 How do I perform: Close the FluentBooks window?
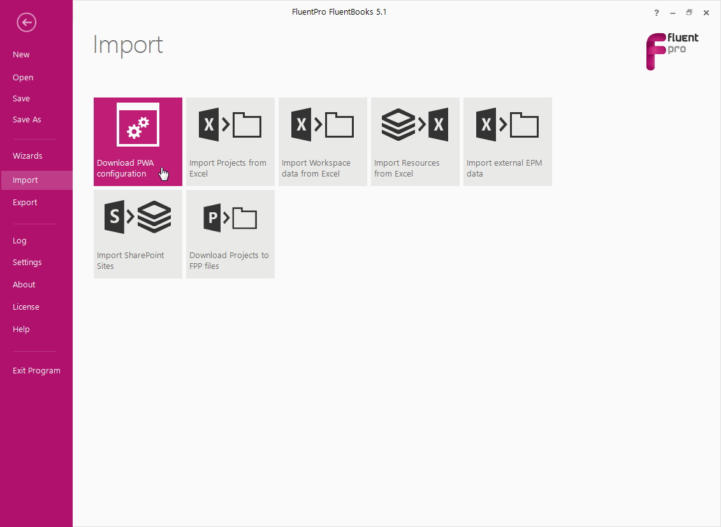[706, 13]
